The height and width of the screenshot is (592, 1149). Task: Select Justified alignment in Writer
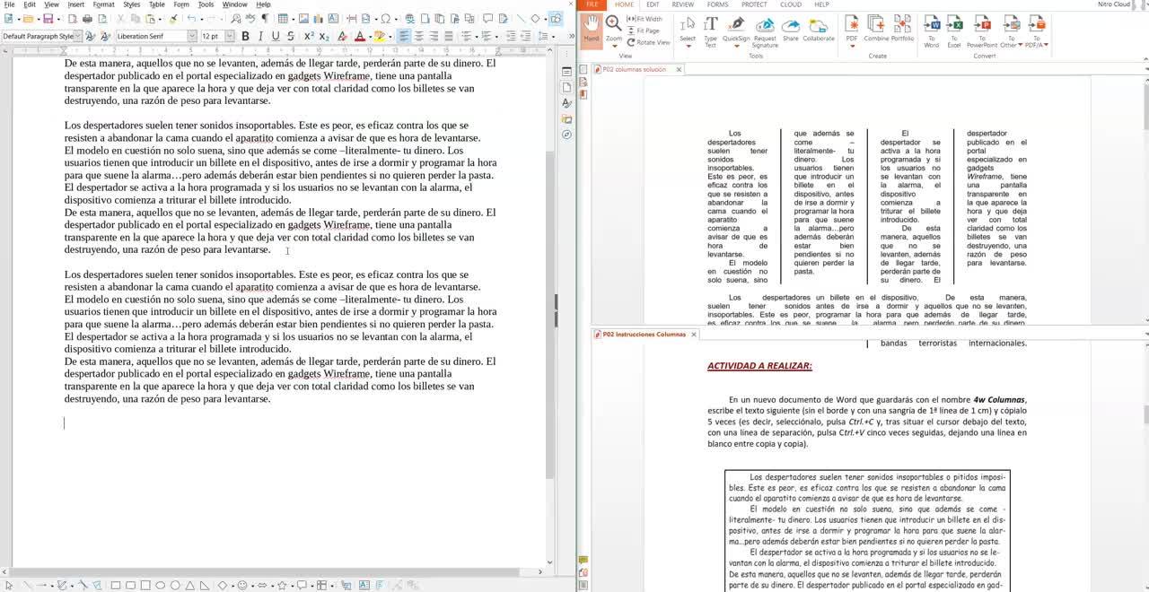point(449,36)
